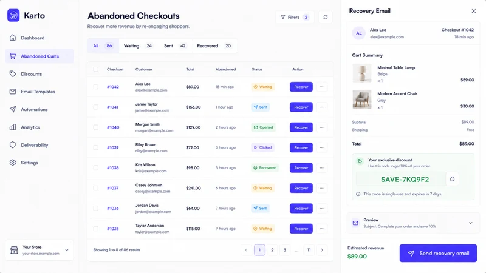This screenshot has width=486, height=273.
Task: Go to the next results page arrow
Action: coord(322,250)
